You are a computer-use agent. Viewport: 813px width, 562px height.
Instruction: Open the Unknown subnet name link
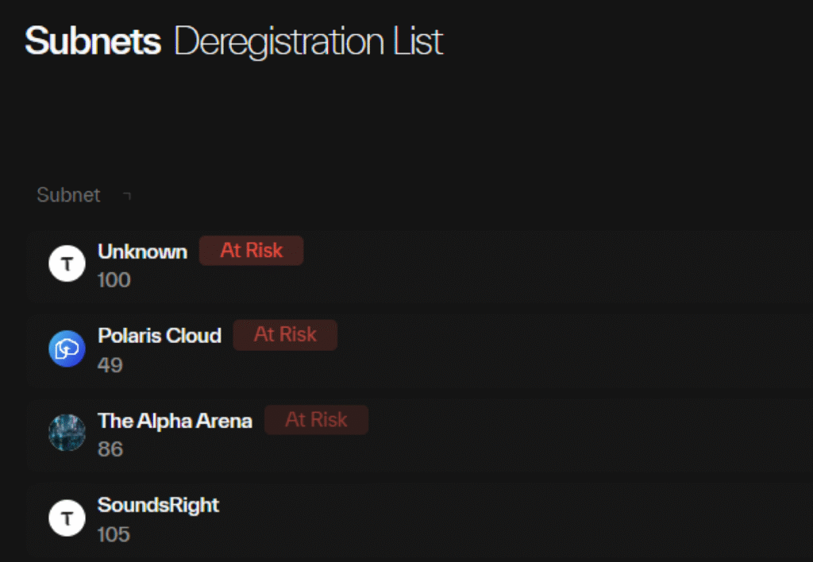pos(142,252)
